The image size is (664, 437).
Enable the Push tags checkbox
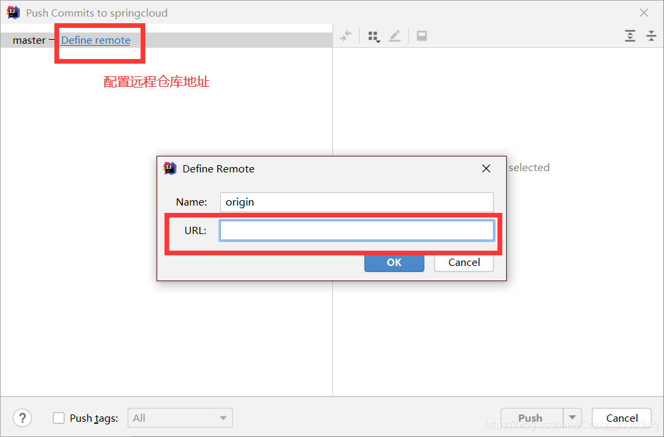(x=58, y=418)
